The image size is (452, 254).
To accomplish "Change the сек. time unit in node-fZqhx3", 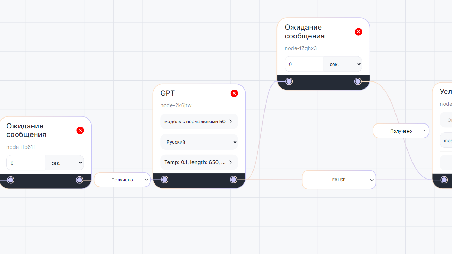I will pos(343,64).
